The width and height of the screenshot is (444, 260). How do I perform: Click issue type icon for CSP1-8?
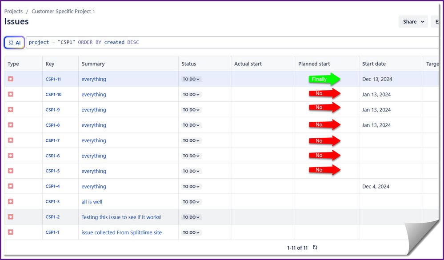tap(11, 125)
